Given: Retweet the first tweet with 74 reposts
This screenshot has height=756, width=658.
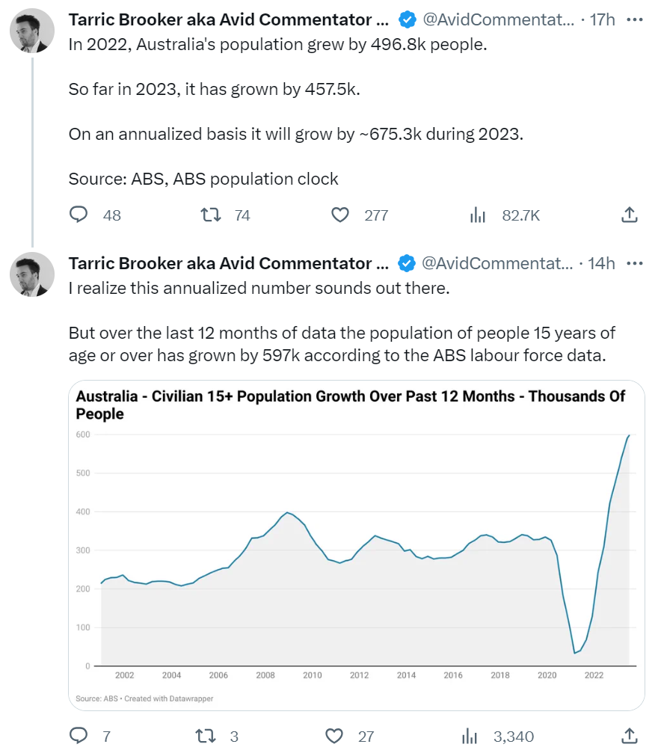Looking at the screenshot, I should pyautogui.click(x=212, y=215).
